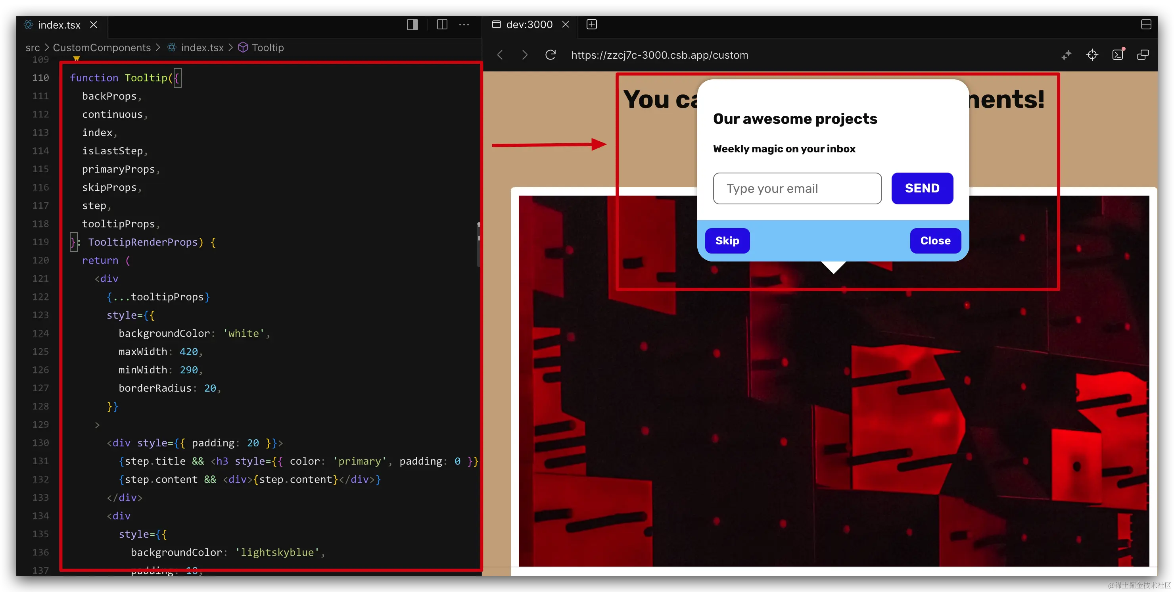The height and width of the screenshot is (592, 1174).
Task: Click the sparkle AI icon in preview toolbar
Action: click(x=1066, y=55)
